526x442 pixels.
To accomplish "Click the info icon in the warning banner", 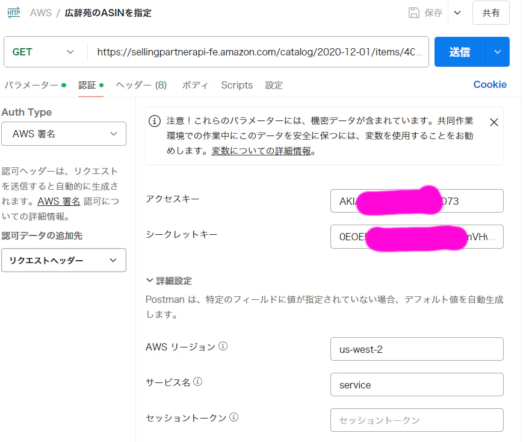I will coord(155,121).
